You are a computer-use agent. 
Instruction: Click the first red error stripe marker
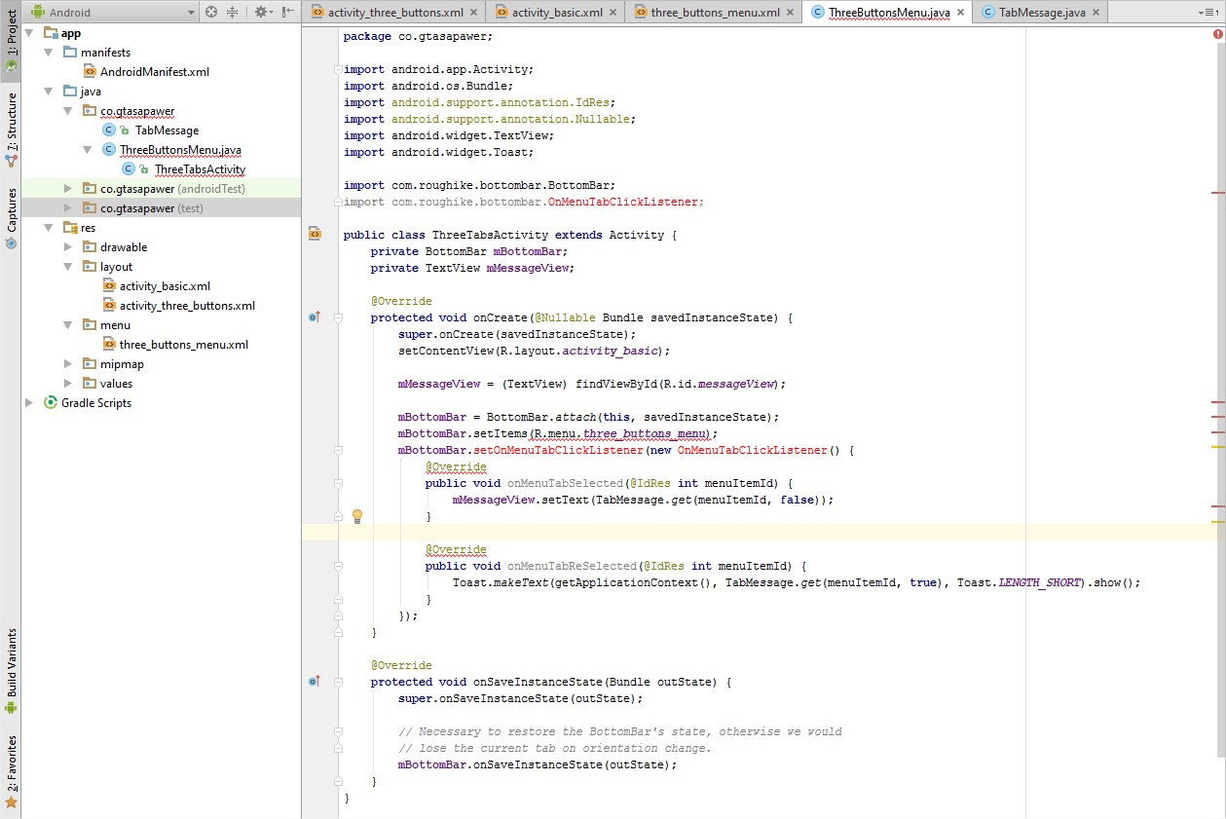1217,193
